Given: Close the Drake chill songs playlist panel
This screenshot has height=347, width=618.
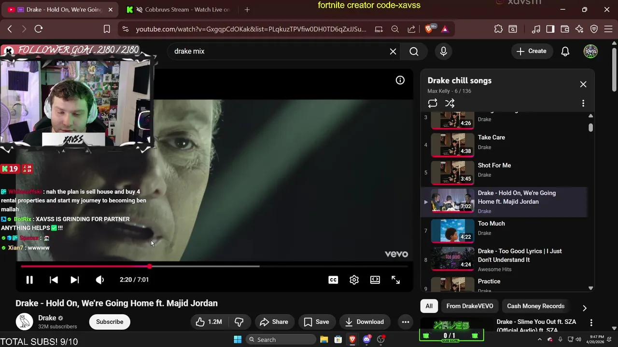Looking at the screenshot, I should coord(583,84).
